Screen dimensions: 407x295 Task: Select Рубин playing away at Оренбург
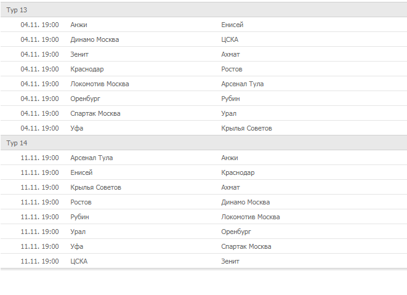(231, 99)
